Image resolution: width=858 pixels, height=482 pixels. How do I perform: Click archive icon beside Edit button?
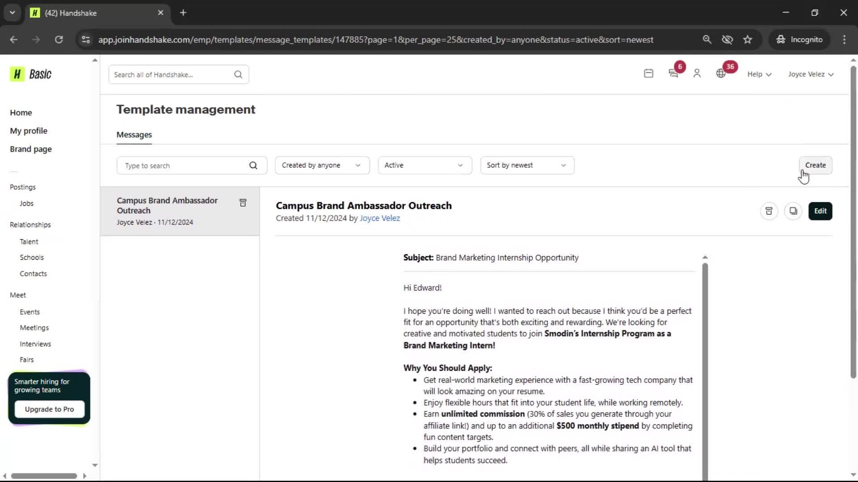point(769,211)
